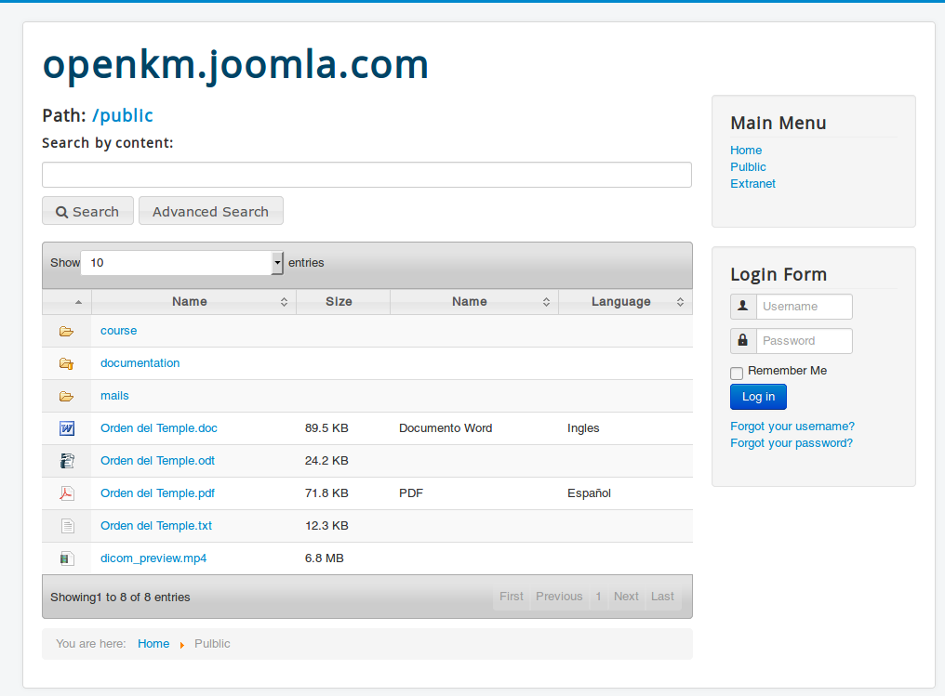Click Forgot your password link
The width and height of the screenshot is (945, 696).
tap(792, 443)
